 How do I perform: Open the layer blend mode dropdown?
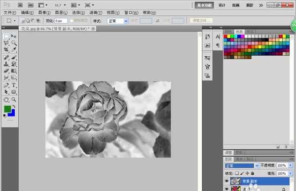pyautogui.click(x=242, y=166)
